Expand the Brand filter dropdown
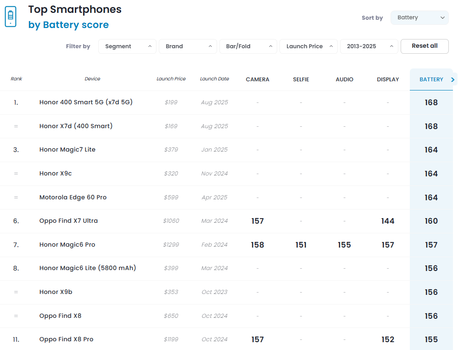 pyautogui.click(x=188, y=46)
